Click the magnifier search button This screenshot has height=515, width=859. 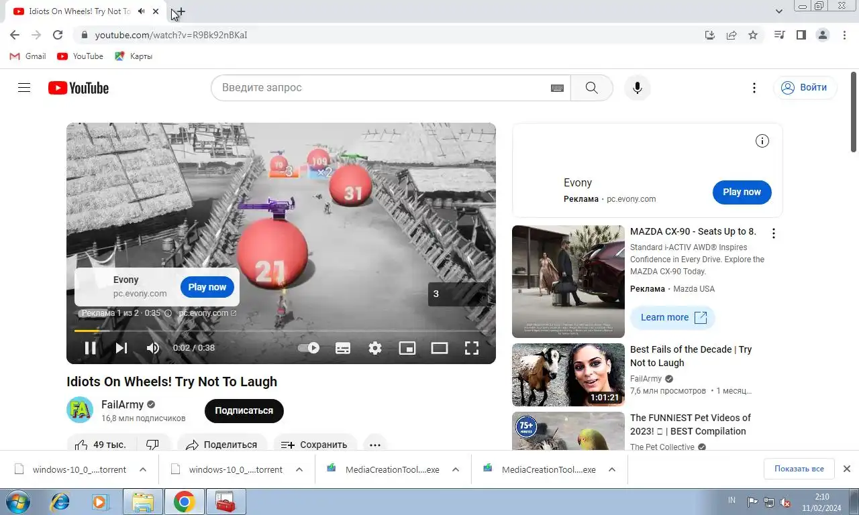point(591,88)
